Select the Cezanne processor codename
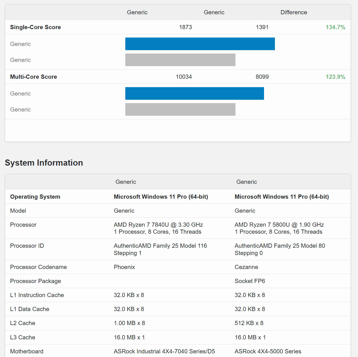This screenshot has height=357, width=358. pyautogui.click(x=246, y=267)
